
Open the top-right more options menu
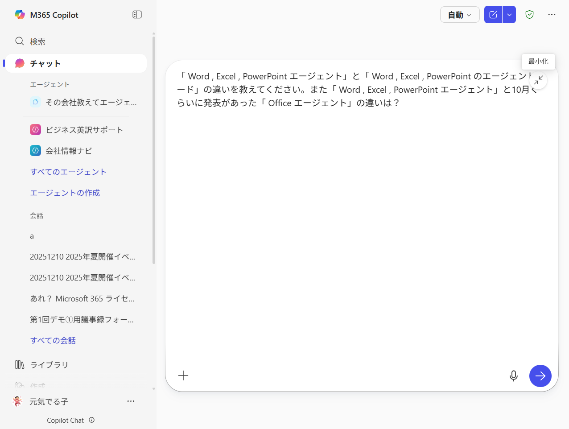pyautogui.click(x=552, y=15)
